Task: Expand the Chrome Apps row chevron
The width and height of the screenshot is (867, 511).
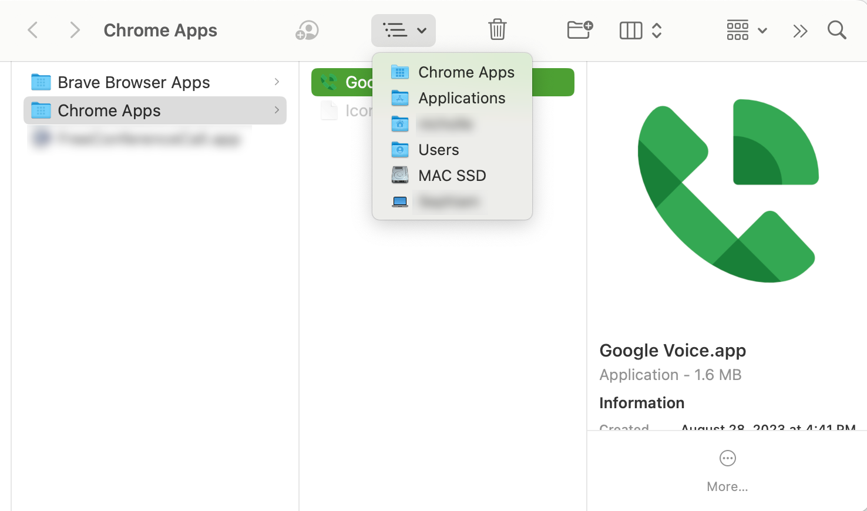Action: pyautogui.click(x=277, y=110)
